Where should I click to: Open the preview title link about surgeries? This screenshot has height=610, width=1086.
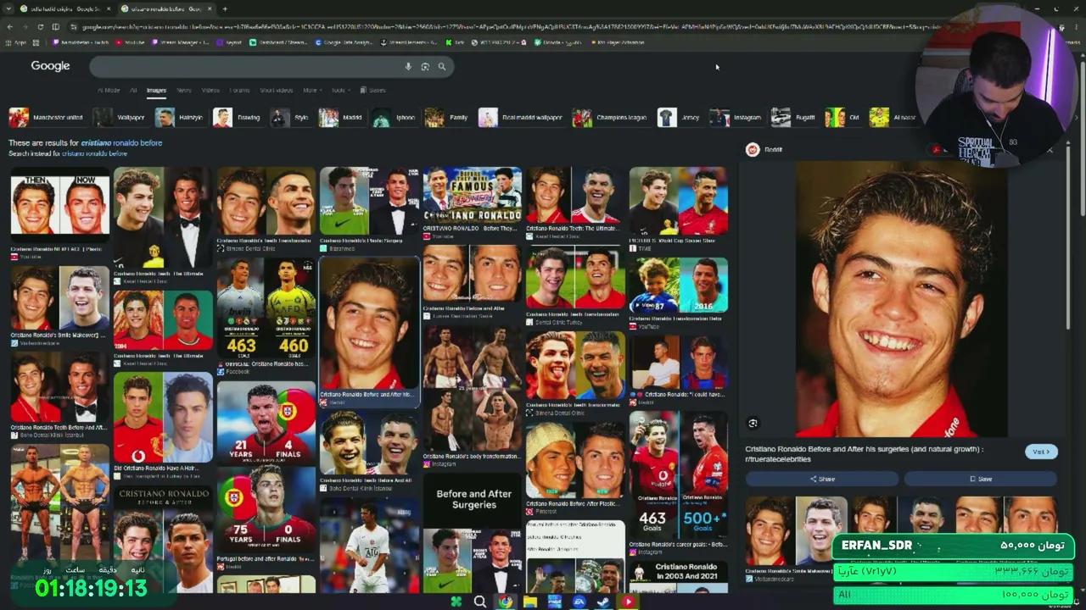point(865,454)
